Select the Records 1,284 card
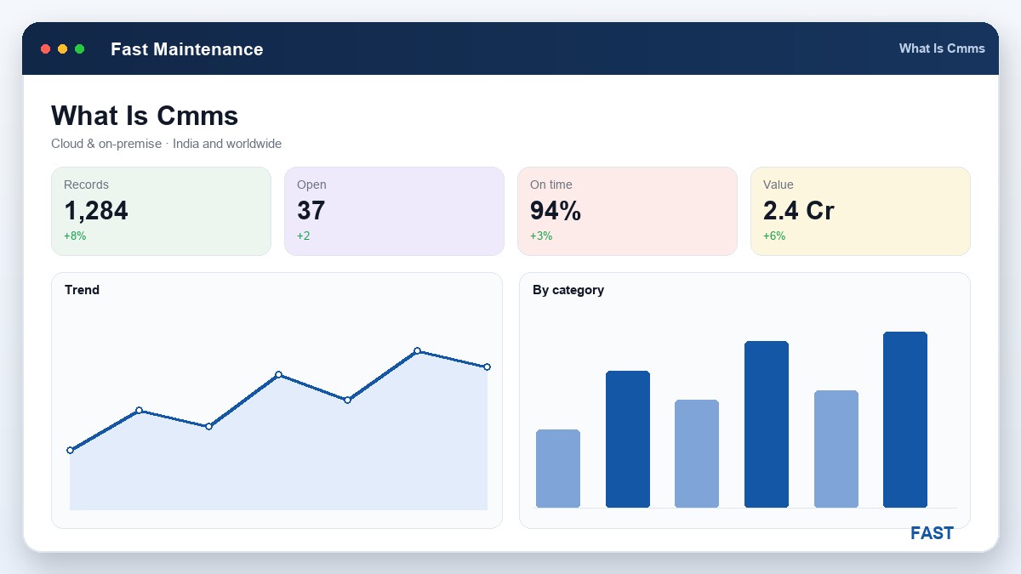The height and width of the screenshot is (574, 1021). (162, 211)
